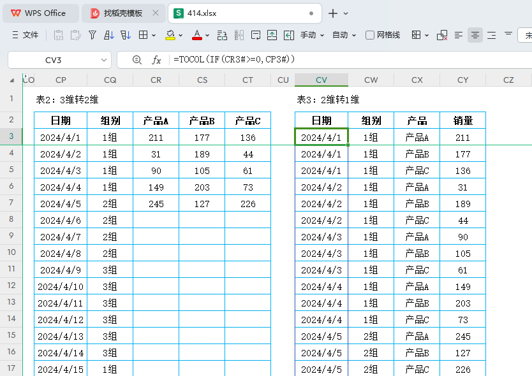The image size is (532, 376).
Task: Click the descending sort icon
Action: click(126, 35)
